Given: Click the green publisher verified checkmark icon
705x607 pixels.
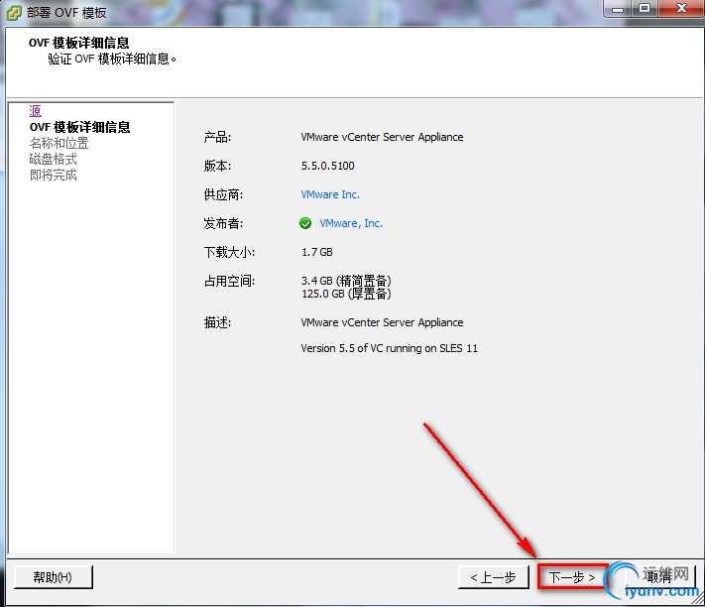Looking at the screenshot, I should (x=305, y=223).
